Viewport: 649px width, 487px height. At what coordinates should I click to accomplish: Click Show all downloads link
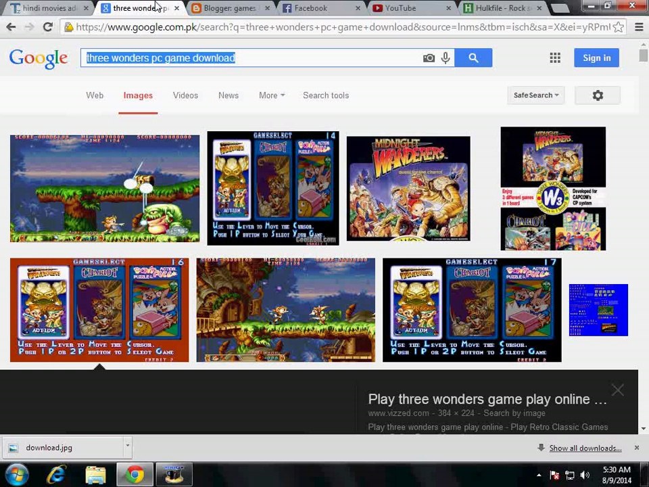pos(585,448)
